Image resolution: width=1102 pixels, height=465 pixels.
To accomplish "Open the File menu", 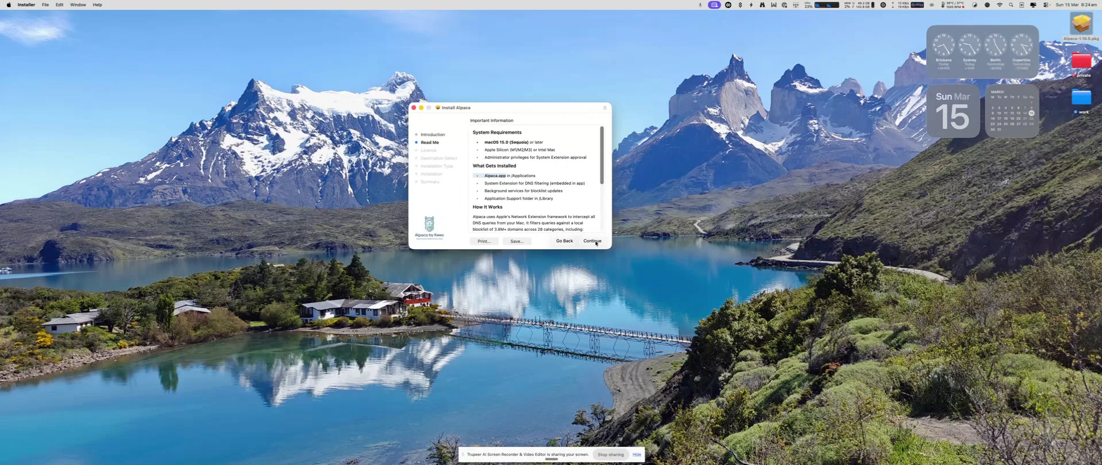I will point(45,5).
